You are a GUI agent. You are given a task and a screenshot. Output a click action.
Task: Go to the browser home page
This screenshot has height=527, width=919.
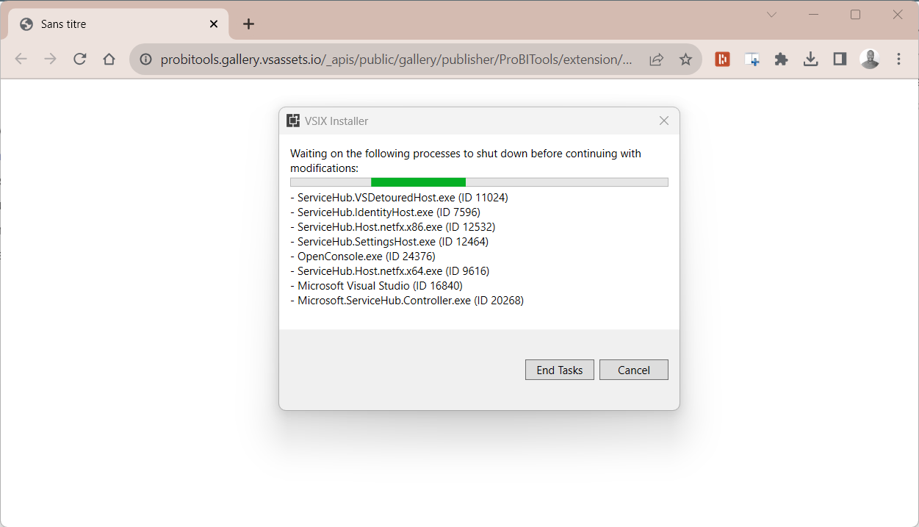point(109,60)
